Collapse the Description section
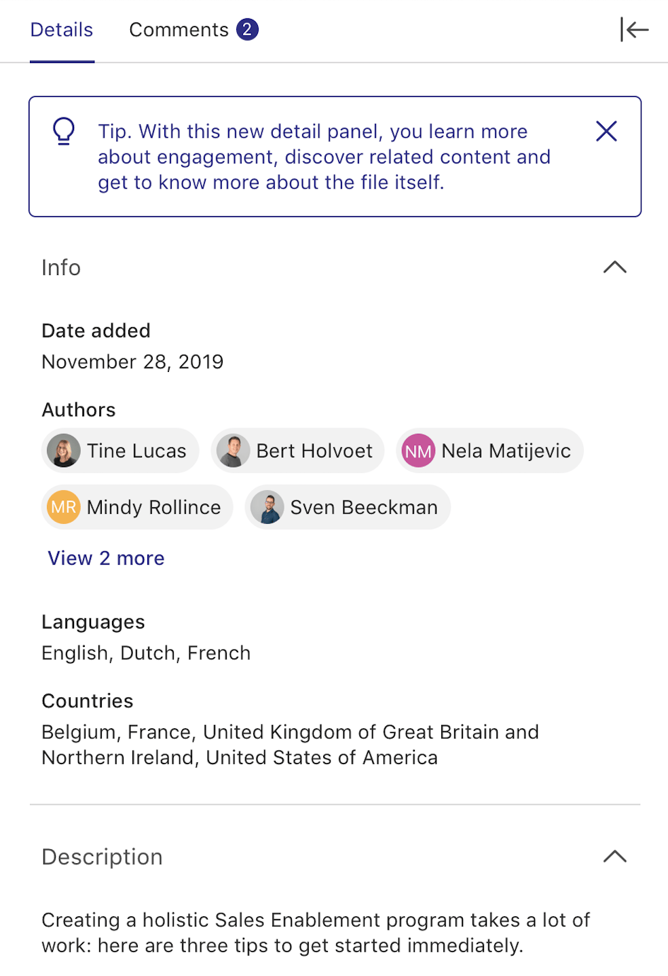This screenshot has width=668, height=976. coord(614,857)
